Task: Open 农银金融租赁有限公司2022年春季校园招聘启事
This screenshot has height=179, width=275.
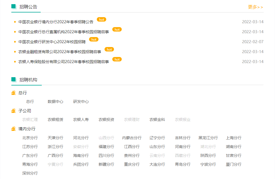Action: pyautogui.click(x=60, y=52)
